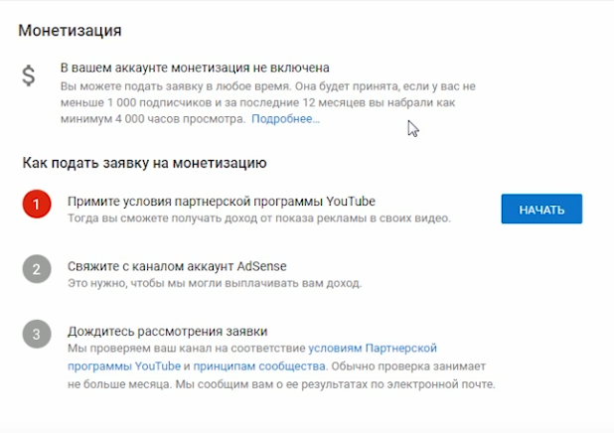This screenshot has width=614, height=433.
Task: Click 'Это нужно, чтобы мы могли выплачивать' text
Action: click(x=214, y=283)
